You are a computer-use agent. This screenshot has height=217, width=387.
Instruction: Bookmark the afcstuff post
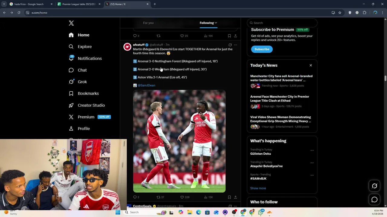229,197
